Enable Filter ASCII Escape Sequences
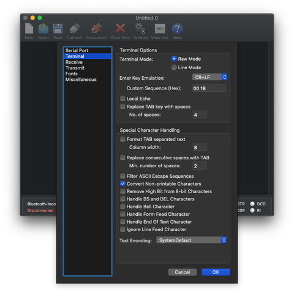This screenshot has width=294, height=293. pos(123,176)
